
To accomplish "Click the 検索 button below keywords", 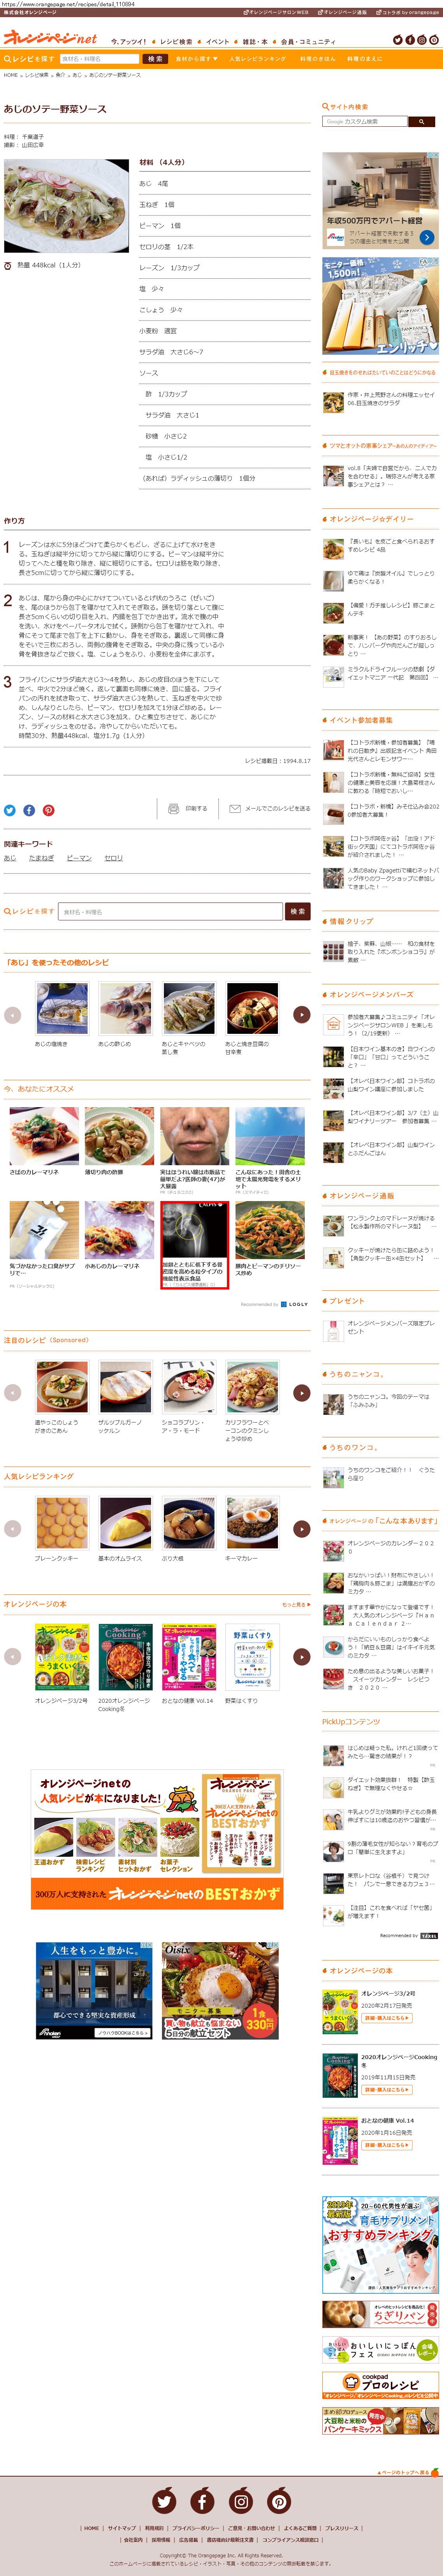I will 297,911.
